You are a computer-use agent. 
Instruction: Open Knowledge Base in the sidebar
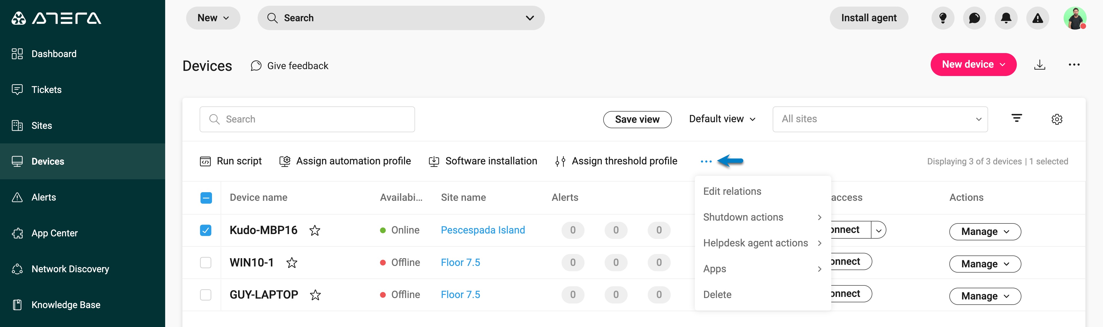tap(82, 305)
